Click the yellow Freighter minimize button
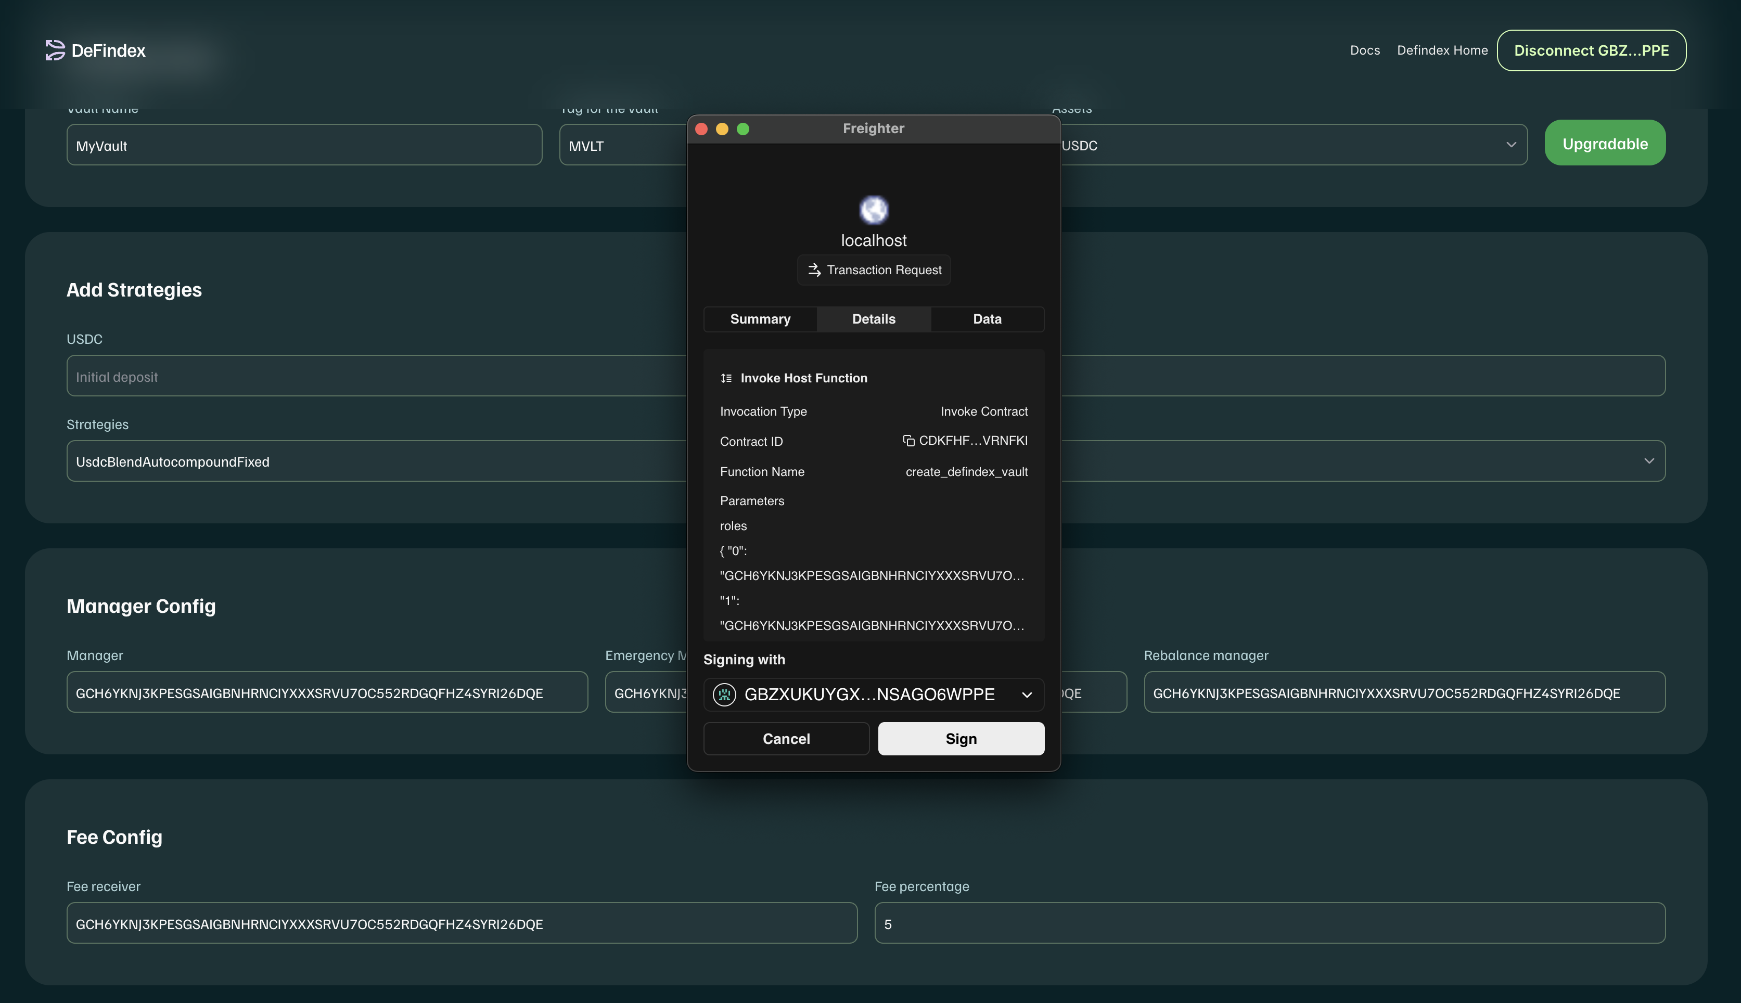1741x1003 pixels. 722,129
